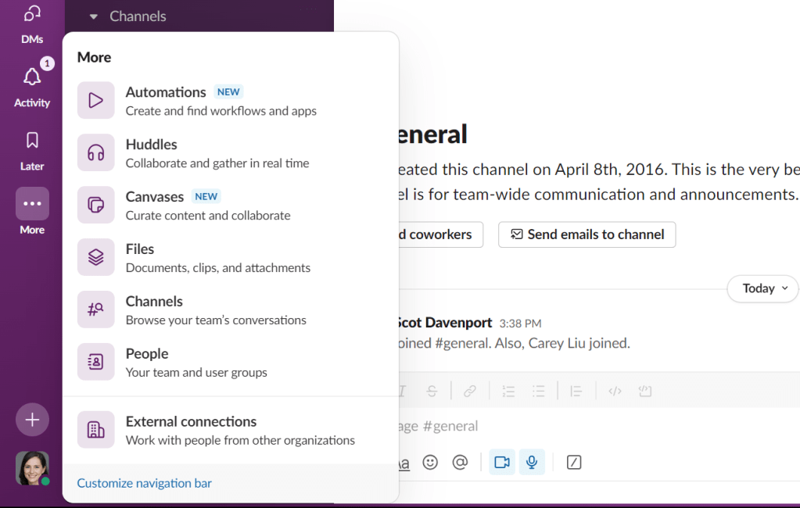The width and height of the screenshot is (800, 508).
Task: Open External connections entry
Action: 230,429
